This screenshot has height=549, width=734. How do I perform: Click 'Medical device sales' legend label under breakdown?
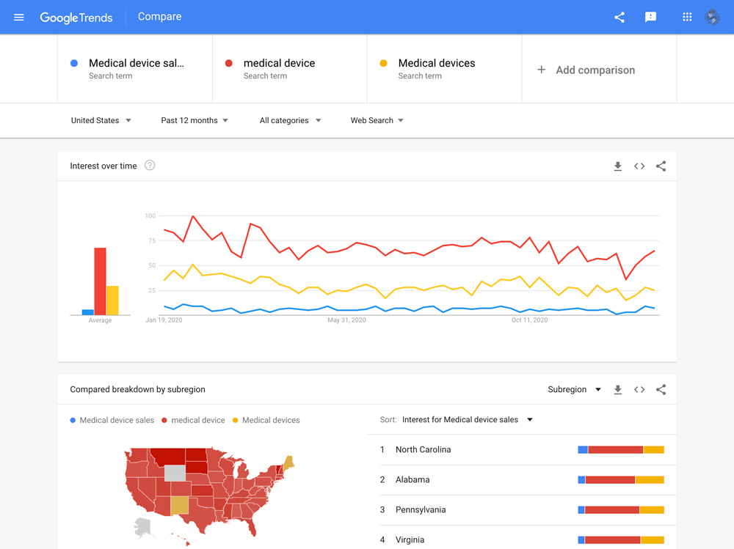(x=117, y=420)
